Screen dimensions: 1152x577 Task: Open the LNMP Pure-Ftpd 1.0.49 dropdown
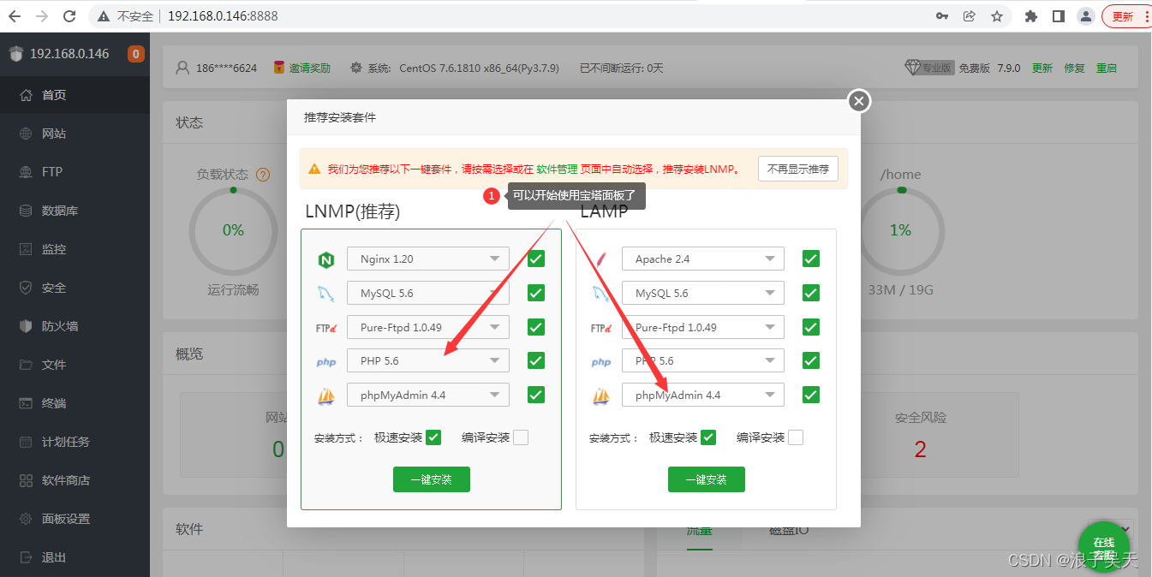428,327
